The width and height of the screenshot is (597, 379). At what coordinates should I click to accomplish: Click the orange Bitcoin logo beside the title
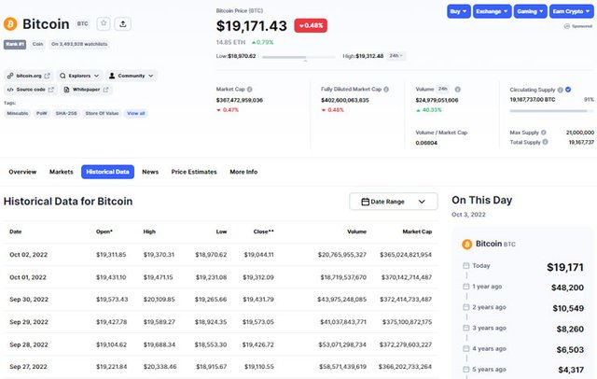point(10,24)
